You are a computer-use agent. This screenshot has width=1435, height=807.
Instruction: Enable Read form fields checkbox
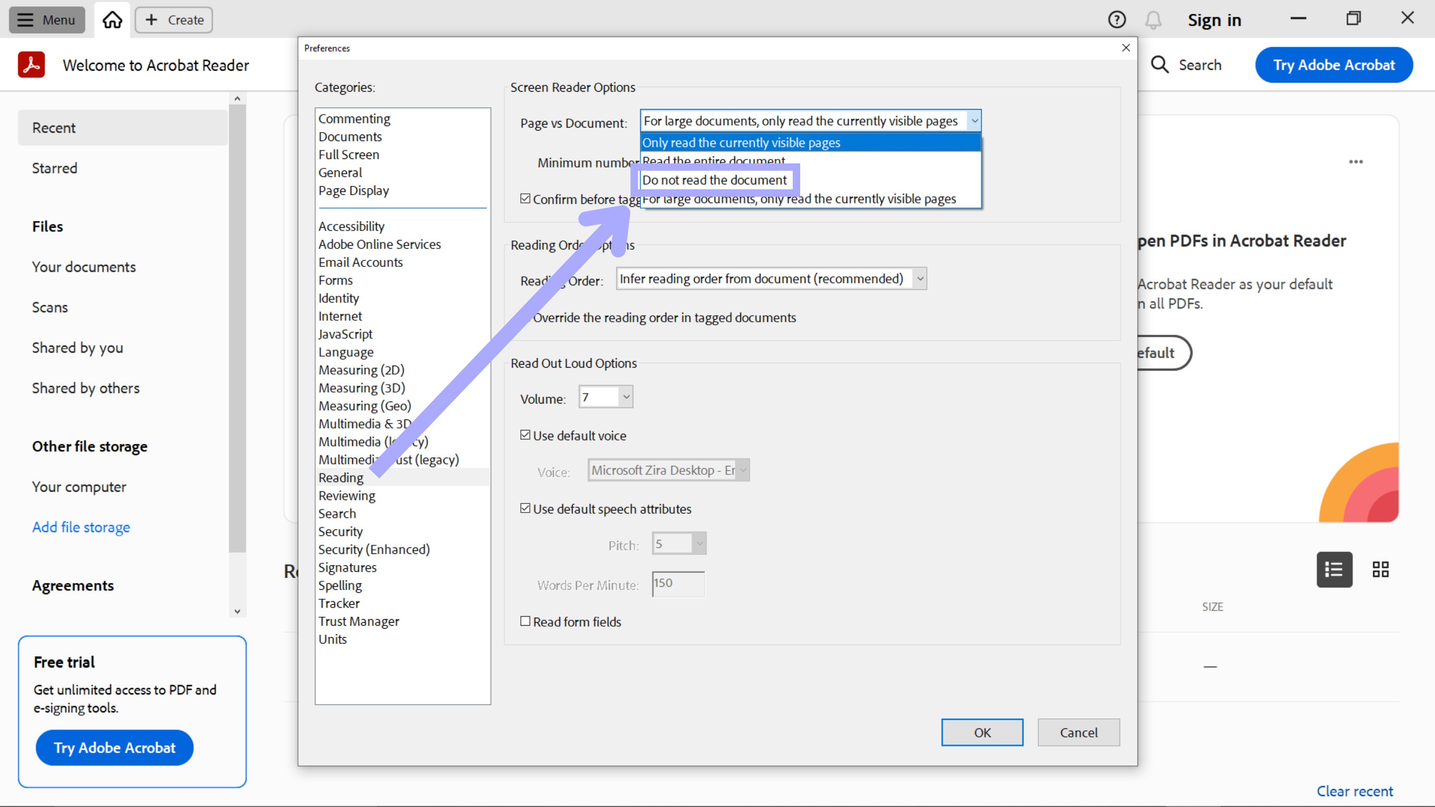tap(525, 621)
